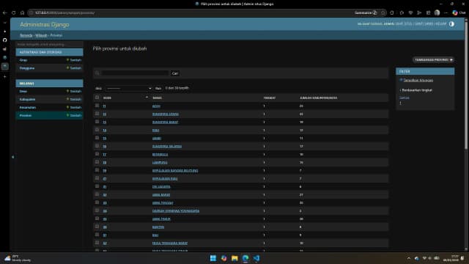Image resolution: width=469 pixels, height=264 pixels.
Task: Show hidden tray icons chevron
Action: pos(409,258)
